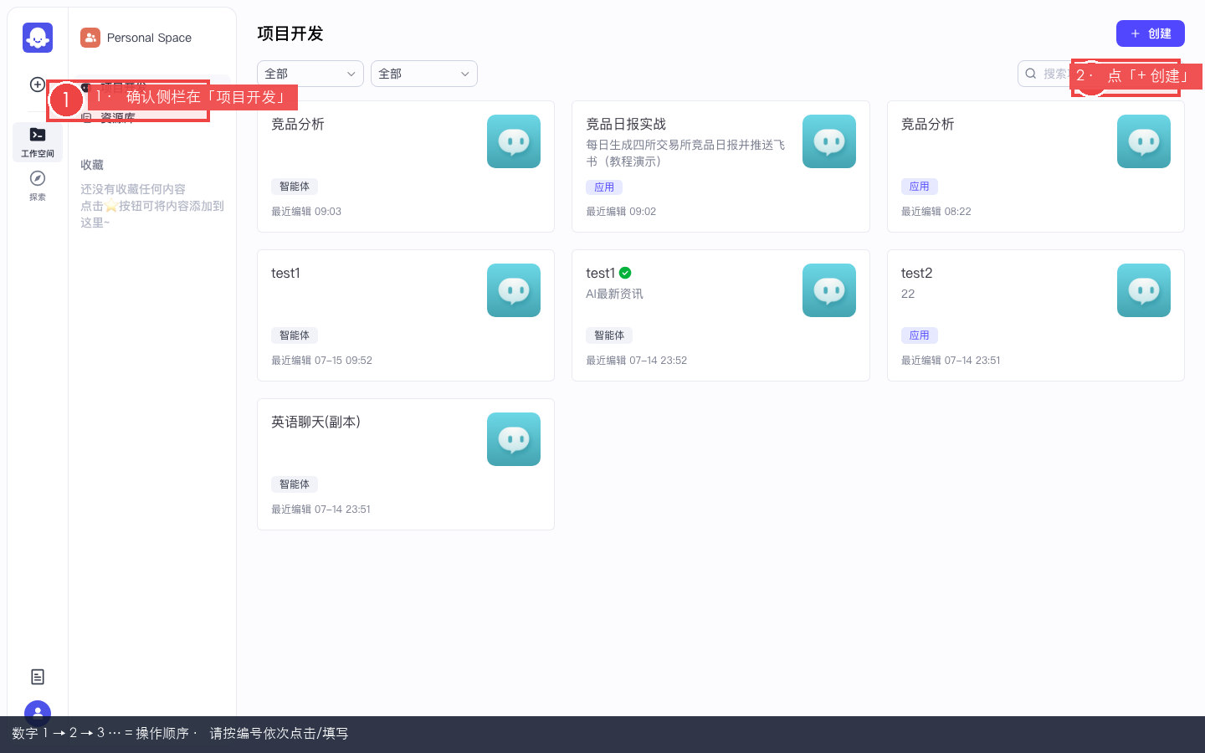Open the 工作空间 workspace tab
Image resolution: width=1205 pixels, height=753 pixels.
point(38,141)
